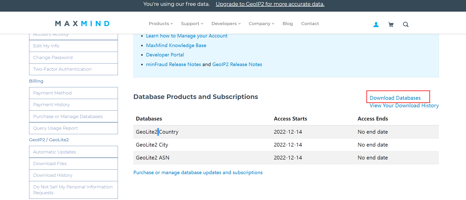Open the shopping cart icon

pyautogui.click(x=391, y=25)
